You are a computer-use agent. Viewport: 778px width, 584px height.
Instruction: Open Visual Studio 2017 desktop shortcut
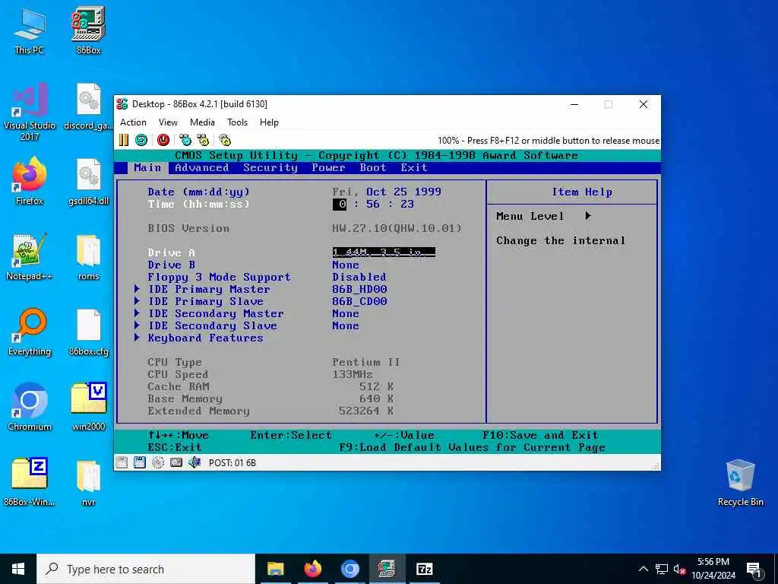pos(30,112)
